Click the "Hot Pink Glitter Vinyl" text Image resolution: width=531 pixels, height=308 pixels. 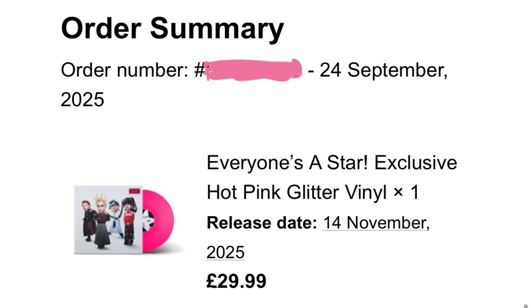coord(297,193)
